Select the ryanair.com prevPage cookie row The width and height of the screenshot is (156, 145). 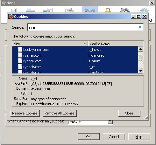pyautogui.click(x=75, y=72)
